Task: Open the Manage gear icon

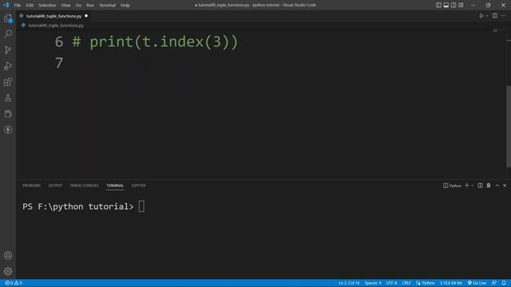Action: (8, 271)
